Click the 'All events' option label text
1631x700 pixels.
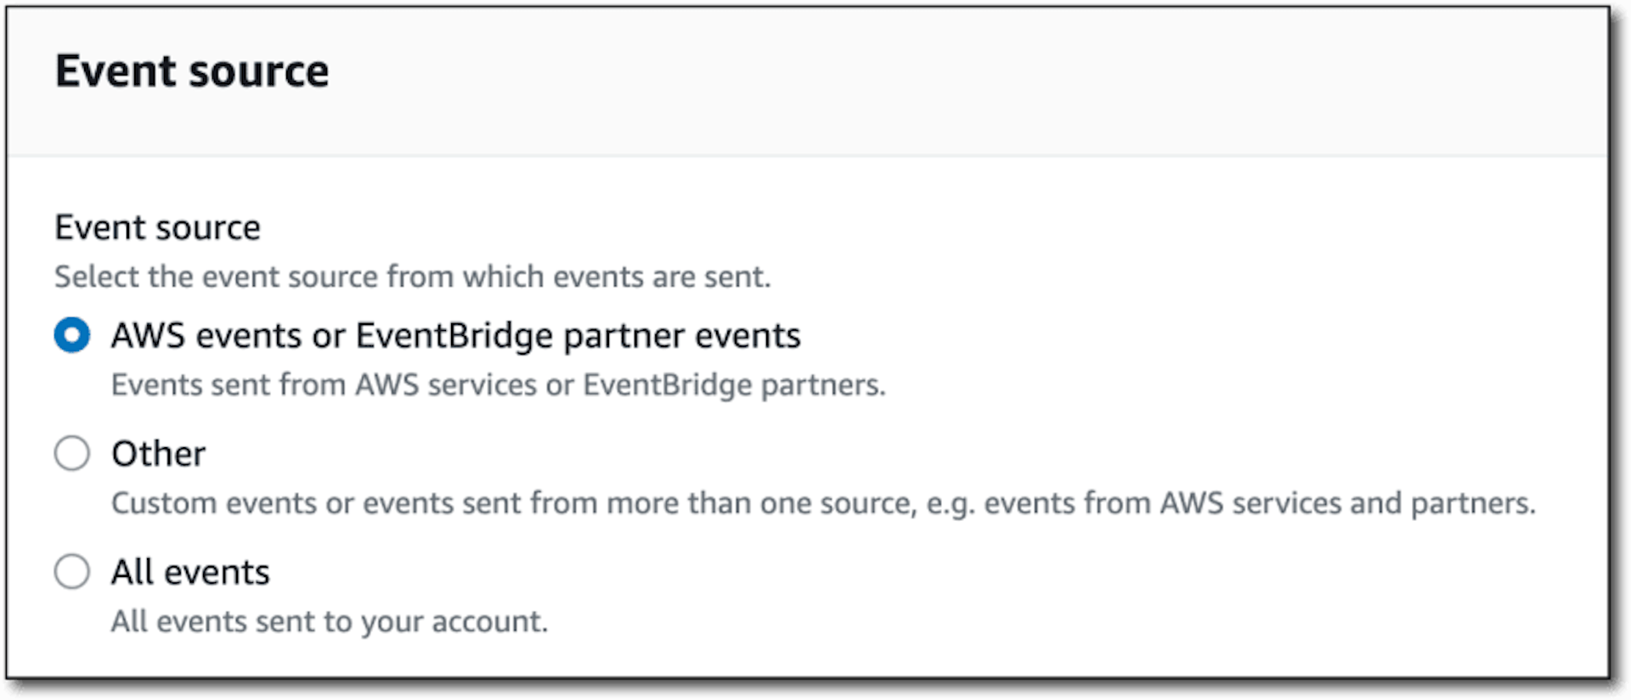(190, 572)
